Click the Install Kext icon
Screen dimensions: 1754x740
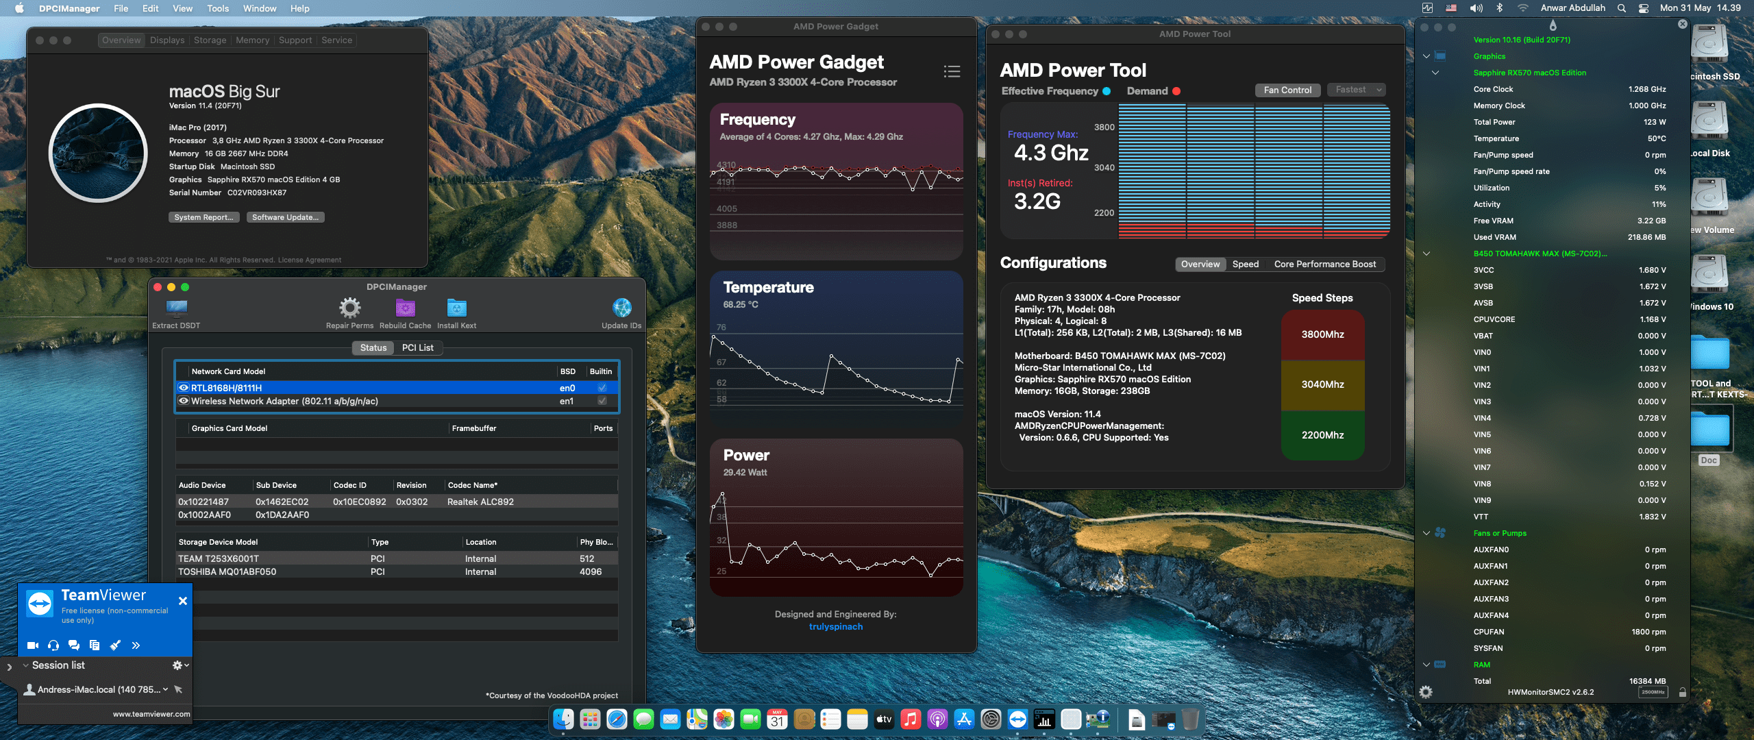coord(457,308)
